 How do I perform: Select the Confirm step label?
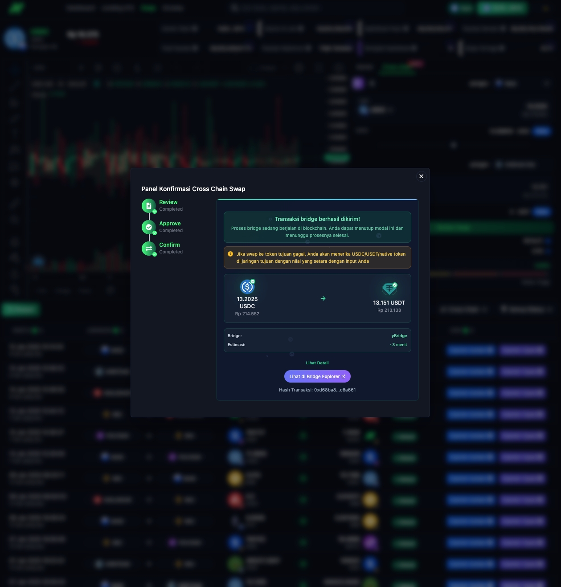[169, 245]
